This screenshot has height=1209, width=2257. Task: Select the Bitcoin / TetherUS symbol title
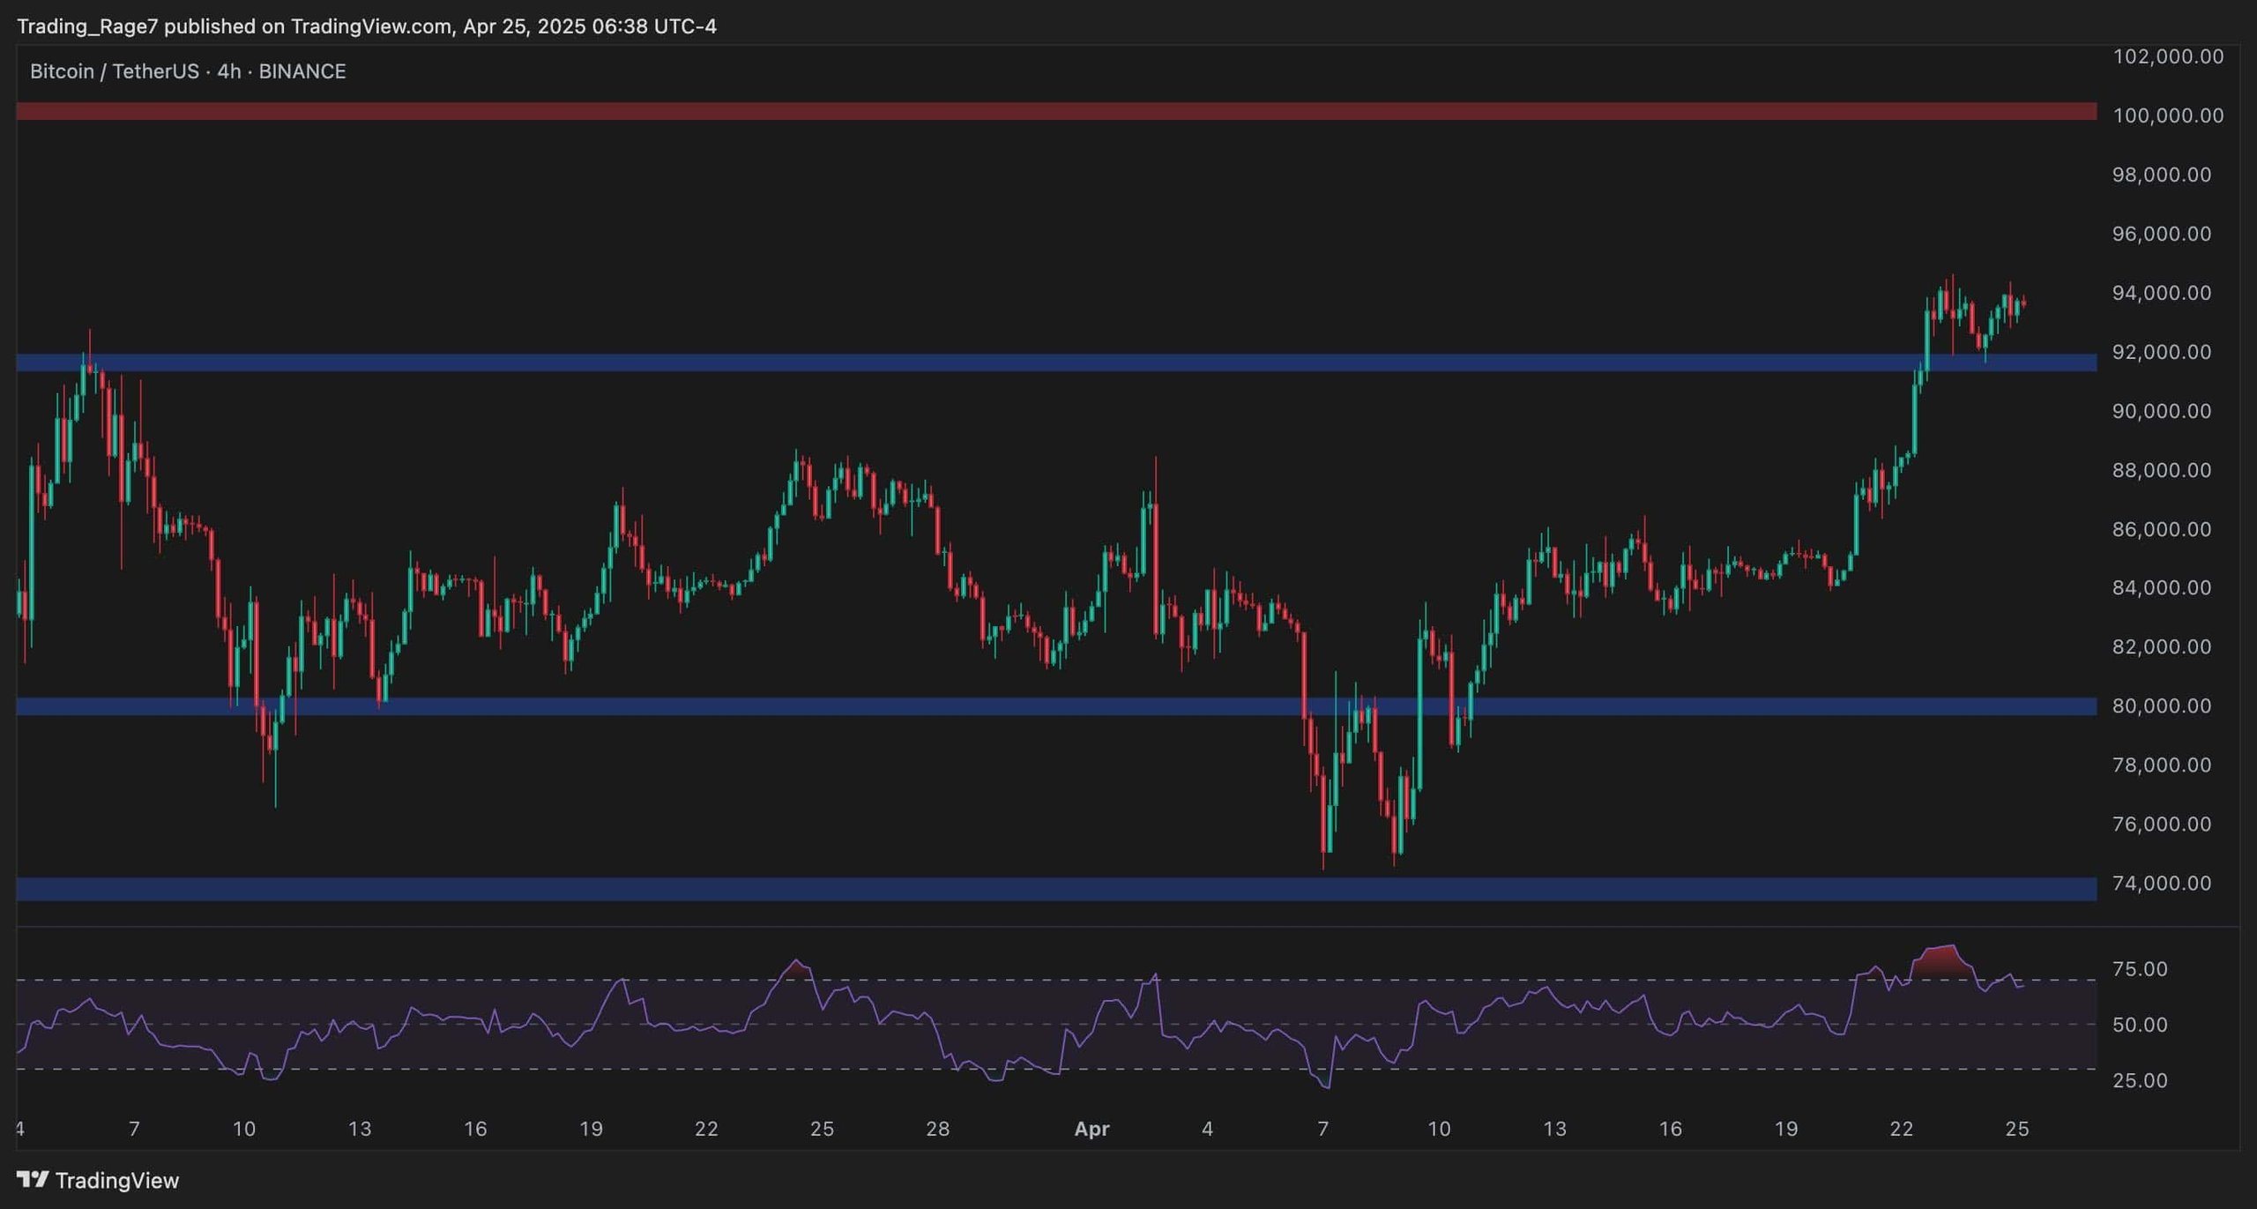(114, 71)
